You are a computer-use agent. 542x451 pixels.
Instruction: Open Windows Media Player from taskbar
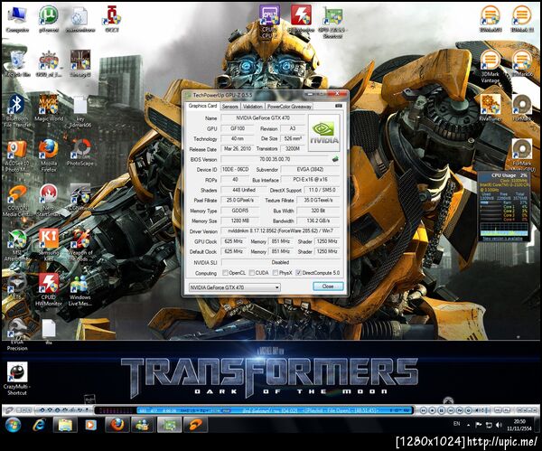pyautogui.click(x=90, y=425)
